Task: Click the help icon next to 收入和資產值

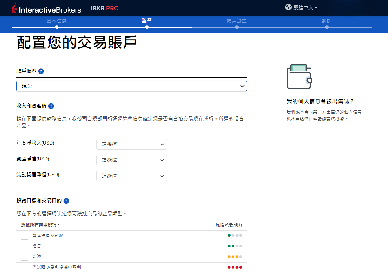Action: pos(51,106)
